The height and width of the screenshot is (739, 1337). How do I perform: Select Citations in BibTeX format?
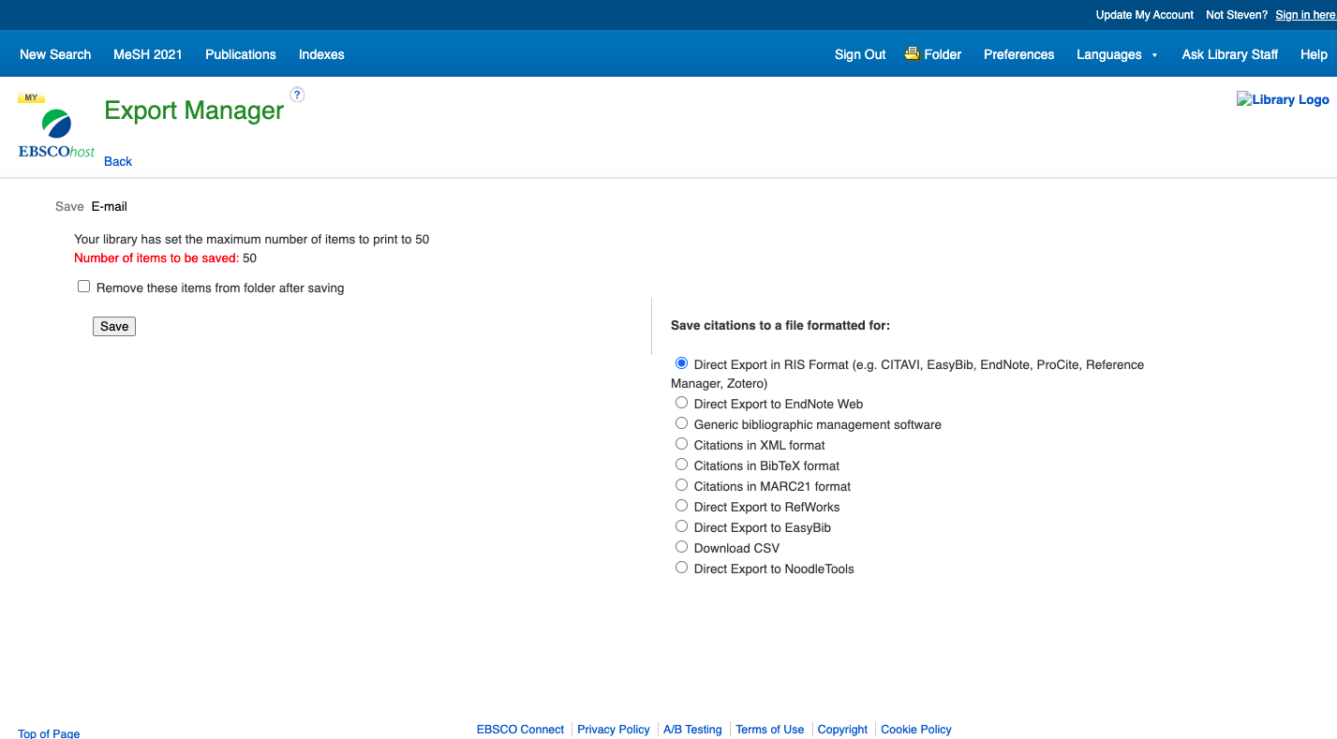[681, 465]
